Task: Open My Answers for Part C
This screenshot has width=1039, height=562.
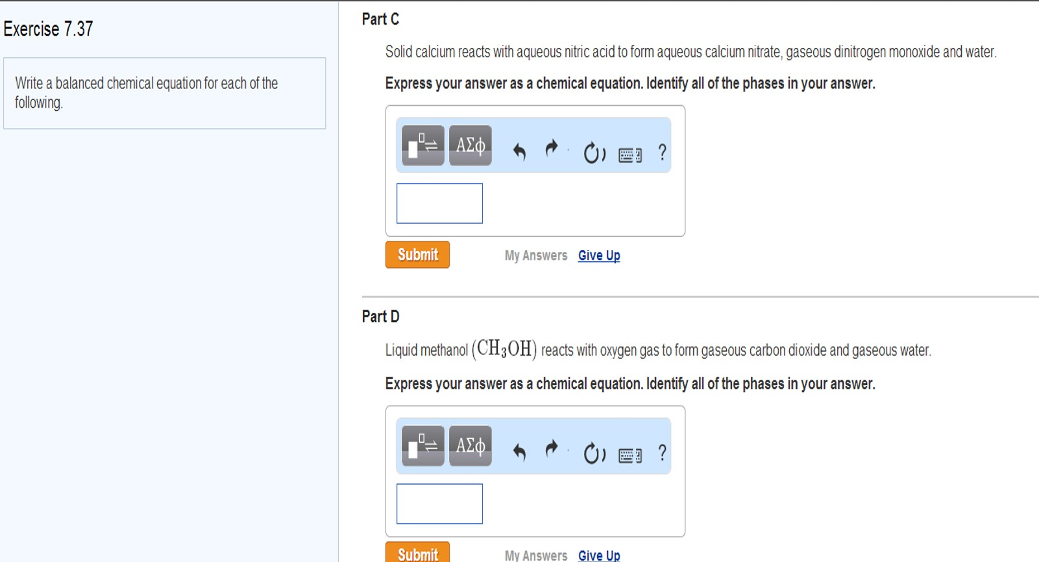Action: click(536, 255)
